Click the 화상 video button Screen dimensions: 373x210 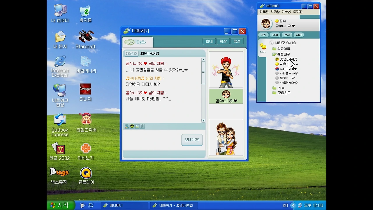click(223, 41)
